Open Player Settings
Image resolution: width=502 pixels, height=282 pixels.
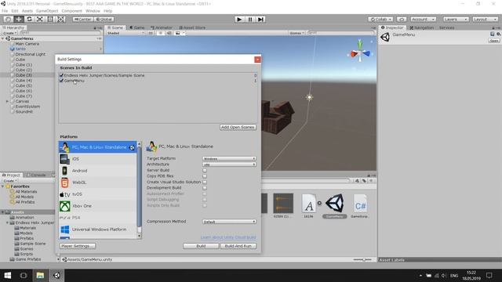click(78, 246)
